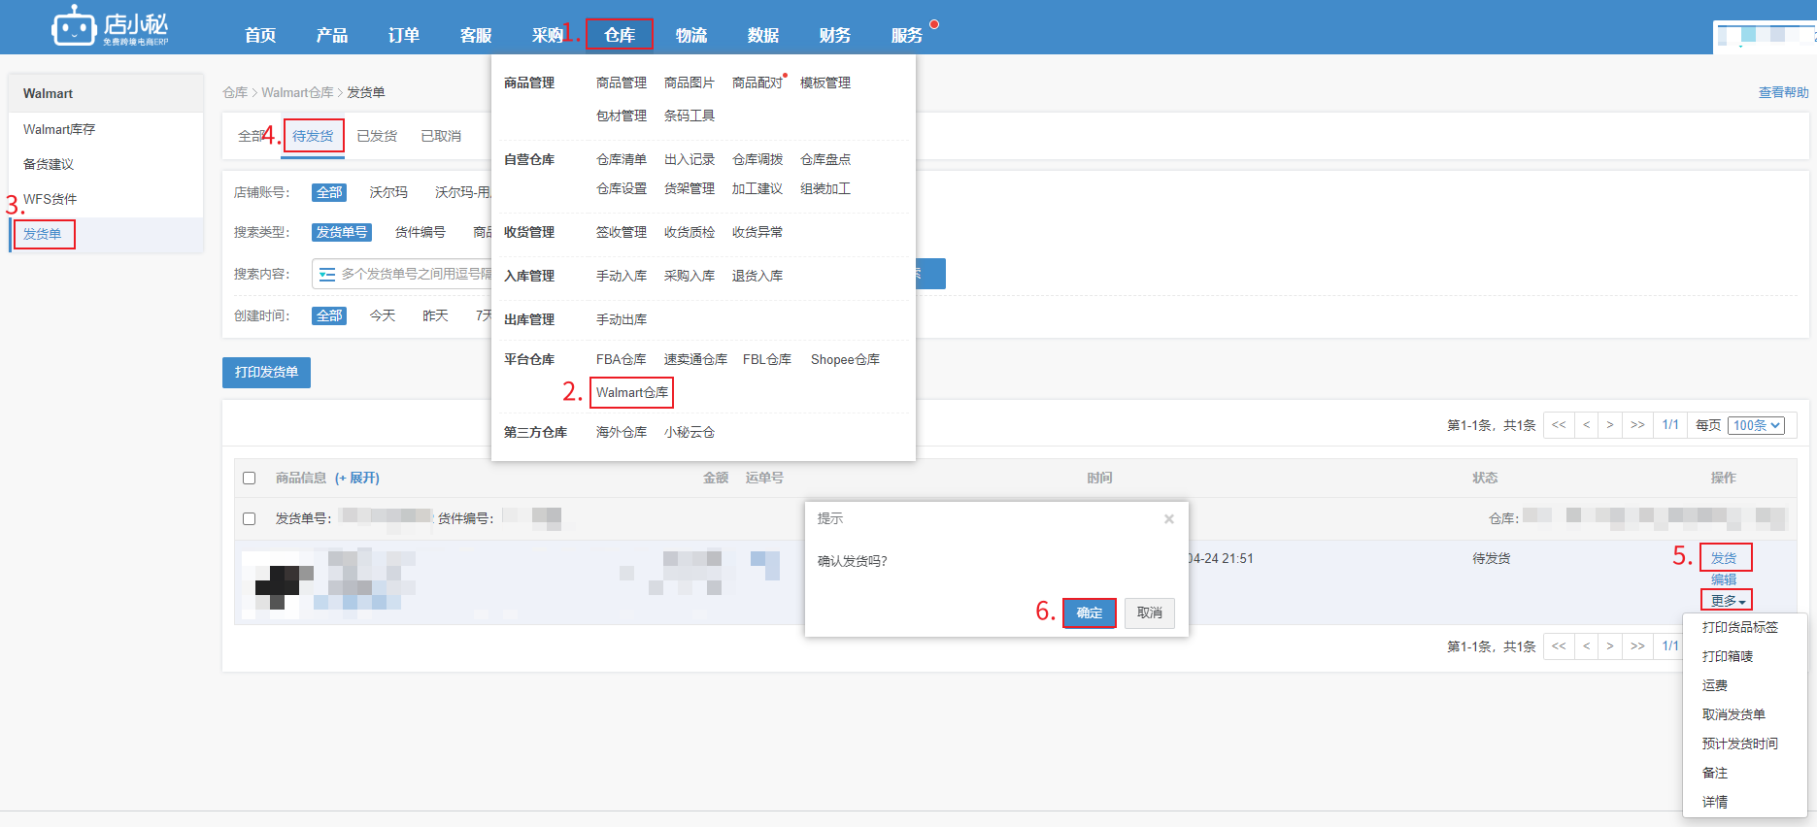The width and height of the screenshot is (1817, 827).
Task: Toggle the select-all checkbox in table header
Action: click(250, 479)
